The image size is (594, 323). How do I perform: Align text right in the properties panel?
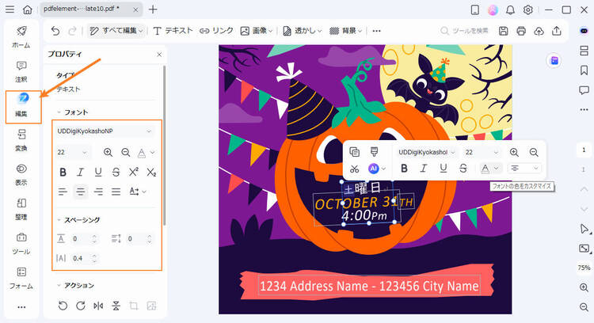[x=98, y=192]
